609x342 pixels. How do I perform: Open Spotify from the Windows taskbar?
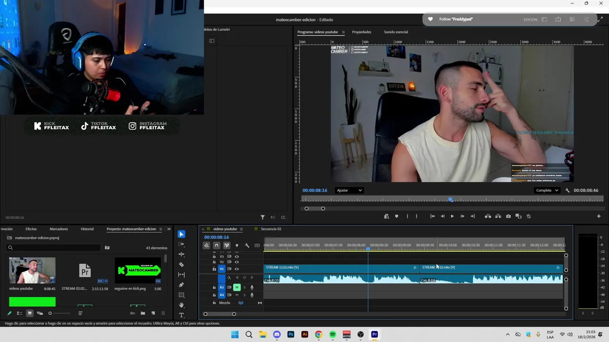click(333, 334)
